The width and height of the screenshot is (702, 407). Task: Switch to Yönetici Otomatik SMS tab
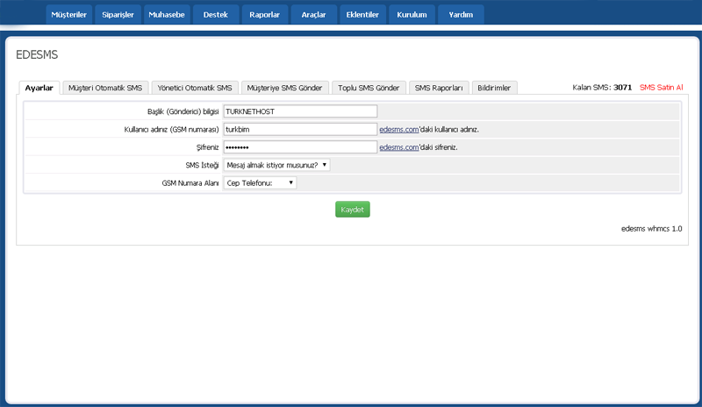pyautogui.click(x=195, y=88)
